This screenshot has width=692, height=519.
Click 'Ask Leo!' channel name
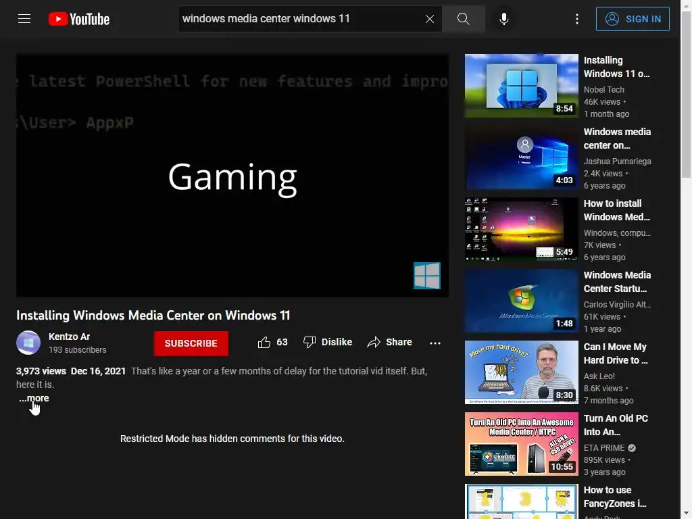pyautogui.click(x=599, y=376)
